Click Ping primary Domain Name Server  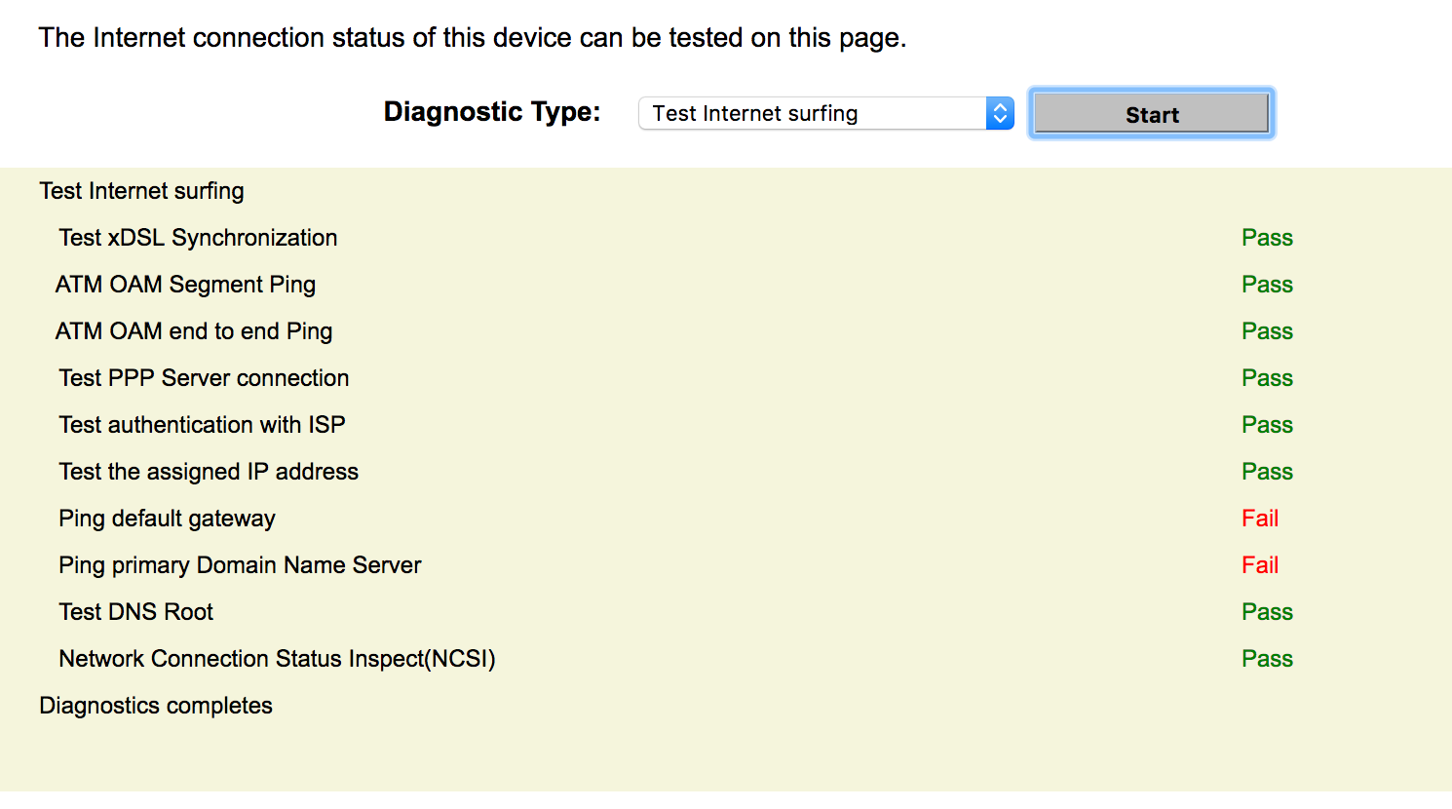240,565
